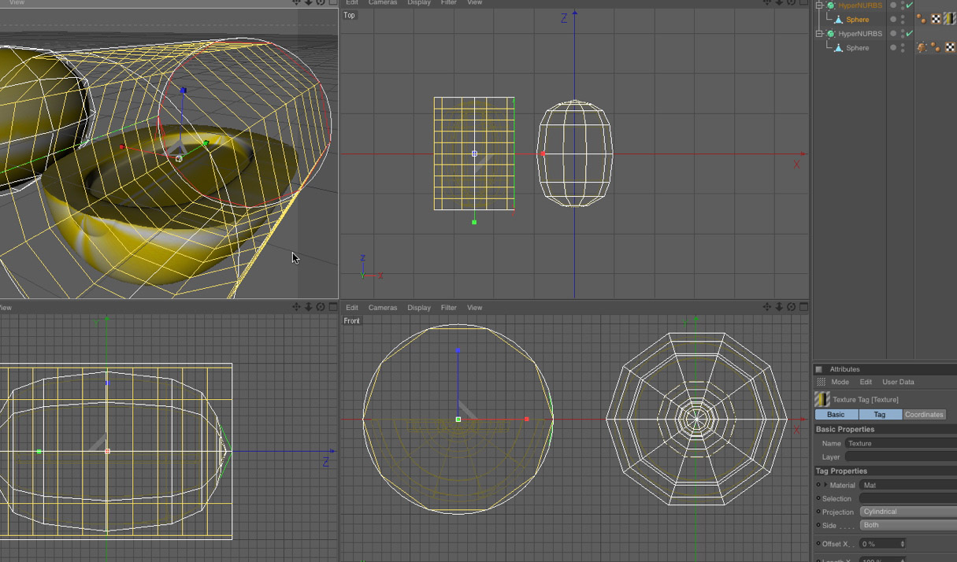This screenshot has height=562, width=957.
Task: Open the Projection dropdown showing Cylindrical
Action: coord(908,512)
